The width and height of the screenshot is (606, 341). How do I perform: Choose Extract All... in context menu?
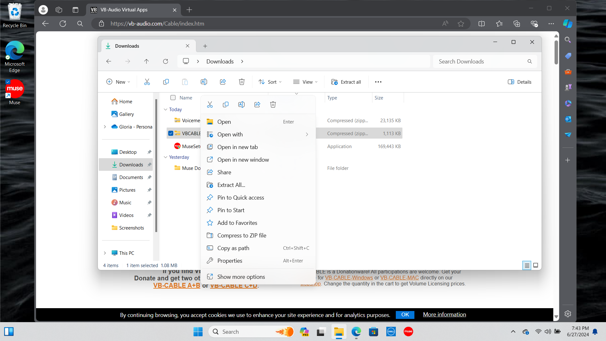coord(258,185)
